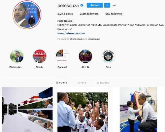The height and width of the screenshot is (132, 165).
Task: Open the camera lens collage post
Action: coord(27,110)
